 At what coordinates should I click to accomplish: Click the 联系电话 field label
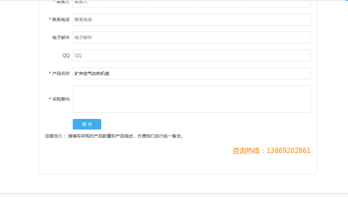(61, 20)
